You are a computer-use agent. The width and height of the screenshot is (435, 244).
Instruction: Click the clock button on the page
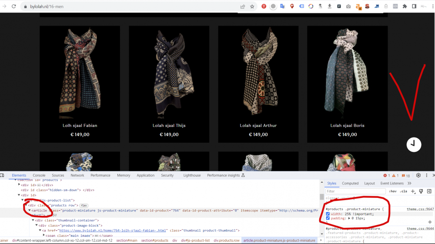[x=414, y=144]
